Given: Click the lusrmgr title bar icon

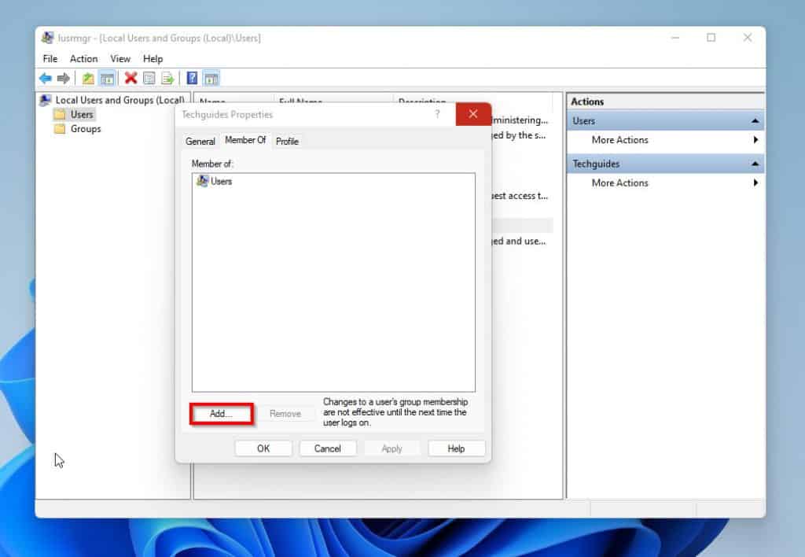Looking at the screenshot, I should coord(48,38).
